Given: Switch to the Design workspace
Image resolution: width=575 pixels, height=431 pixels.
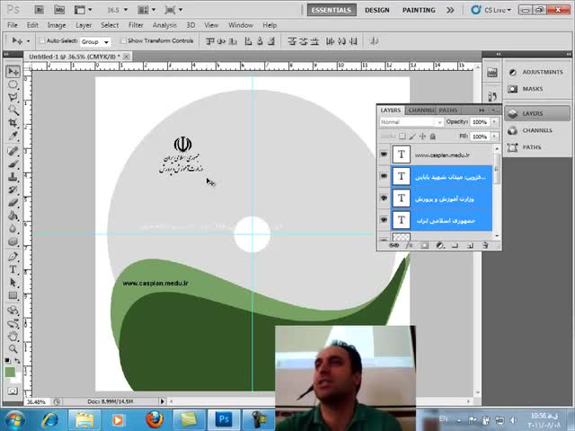Looking at the screenshot, I should (377, 10).
